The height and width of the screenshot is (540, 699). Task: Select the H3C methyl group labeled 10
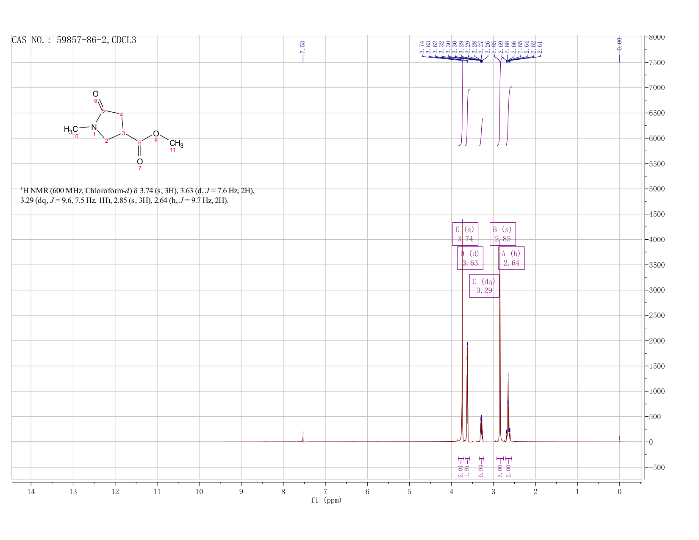[x=71, y=130]
